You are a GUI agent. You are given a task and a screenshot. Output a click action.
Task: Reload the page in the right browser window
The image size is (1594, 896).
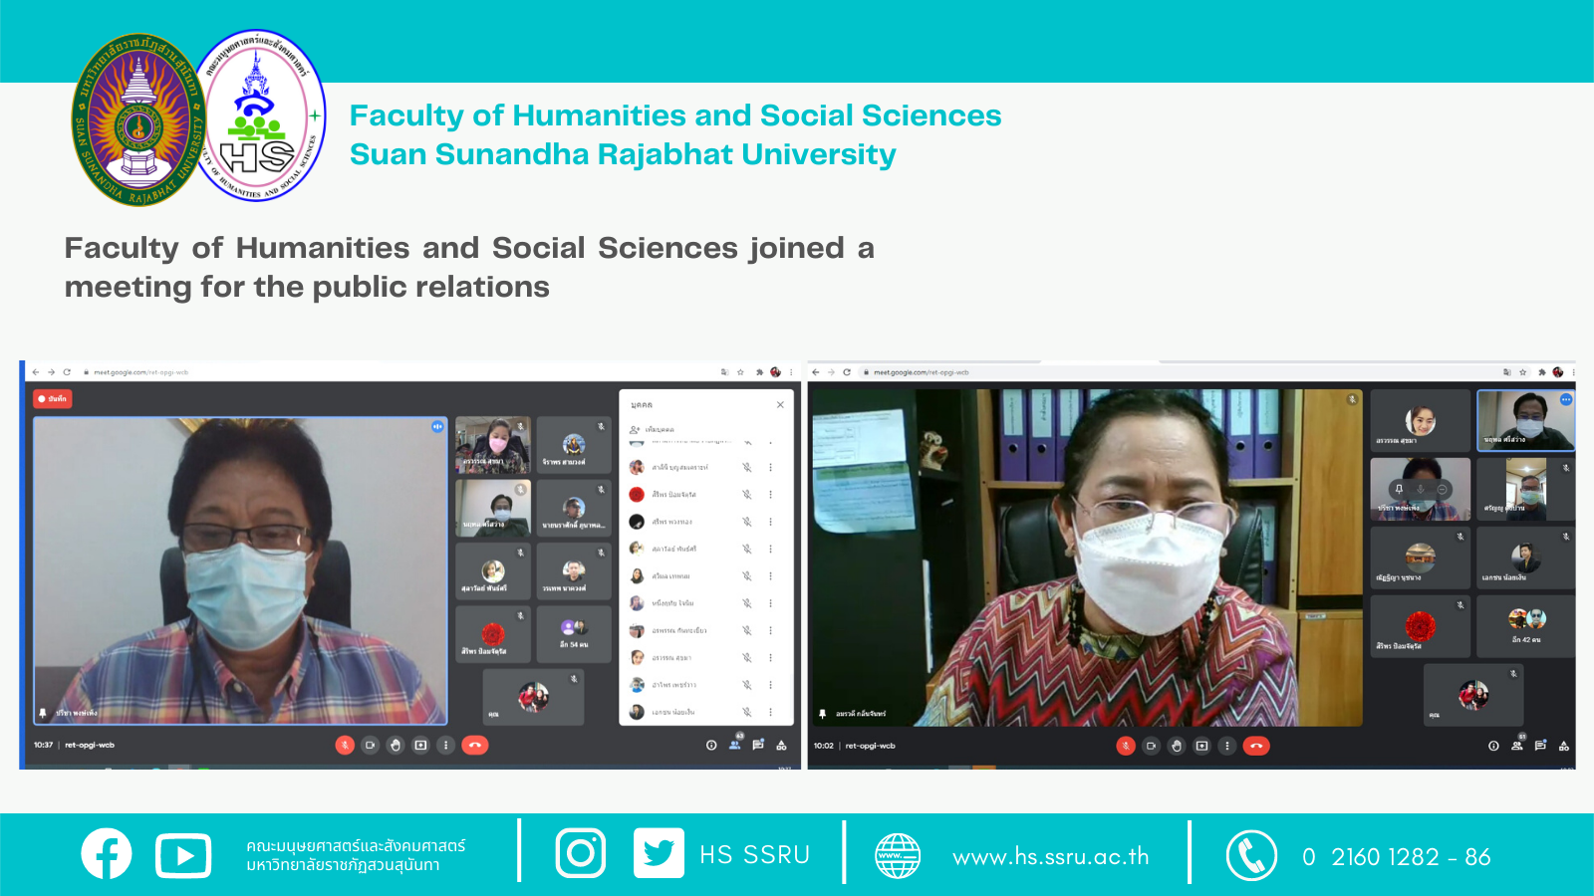click(847, 372)
